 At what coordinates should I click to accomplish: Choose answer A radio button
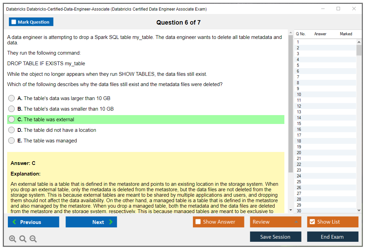click(x=11, y=98)
